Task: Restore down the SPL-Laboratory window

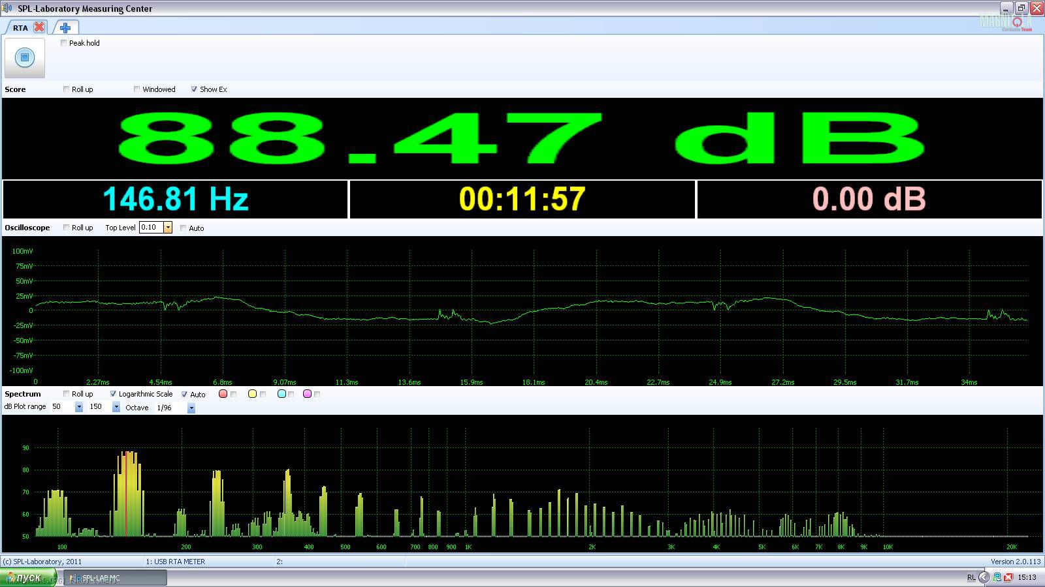Action: point(1021,8)
